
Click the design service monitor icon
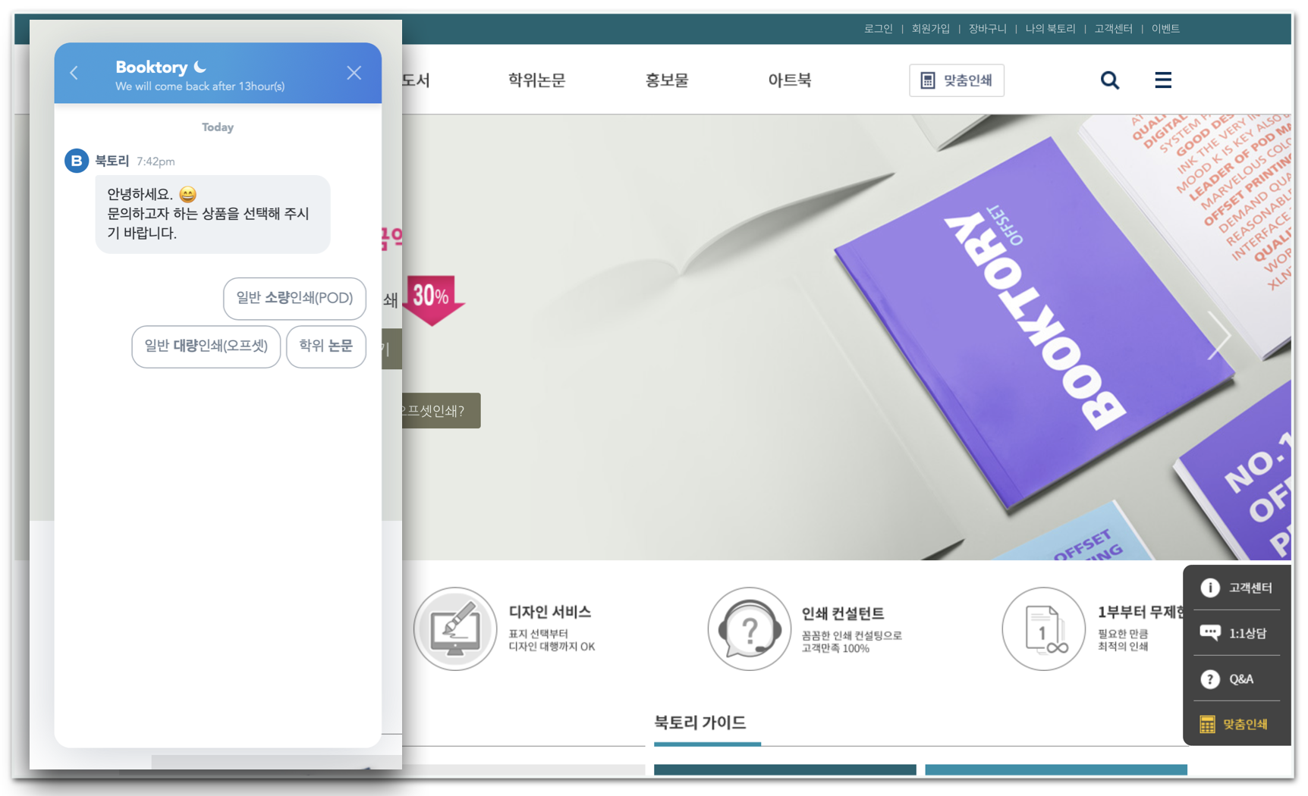(x=455, y=628)
